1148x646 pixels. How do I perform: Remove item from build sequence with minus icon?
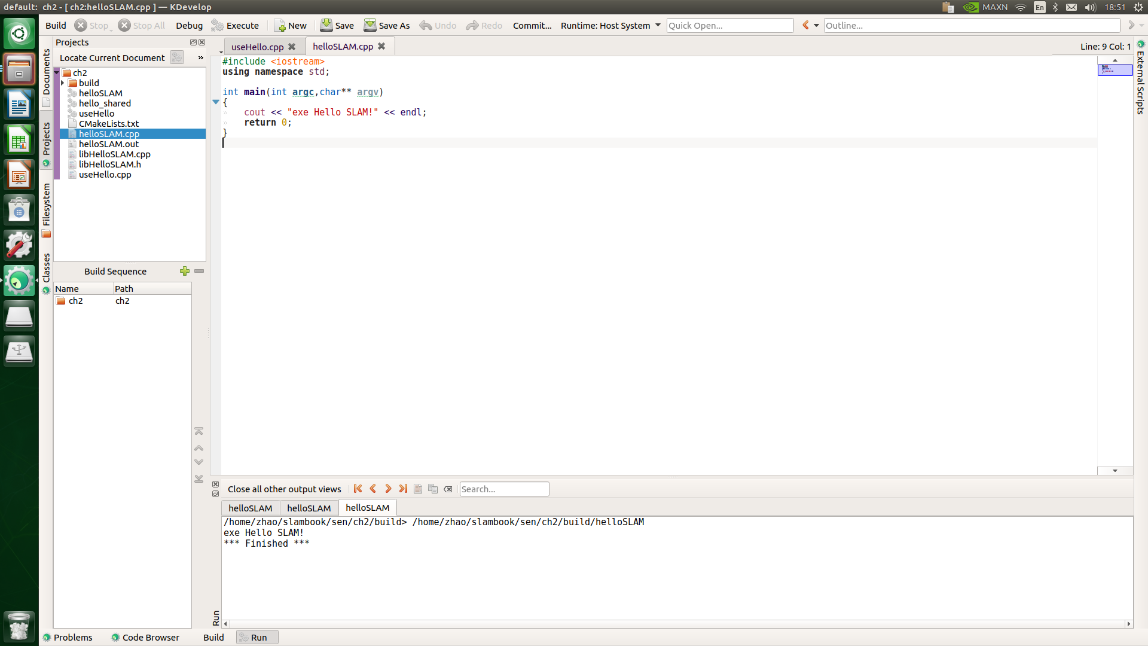(x=199, y=271)
